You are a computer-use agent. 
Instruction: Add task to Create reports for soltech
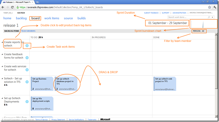(x=27, y=46)
